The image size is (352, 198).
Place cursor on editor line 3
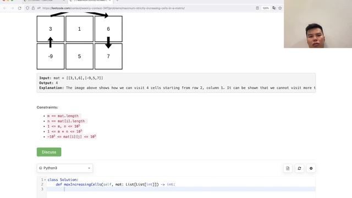coord(181,189)
